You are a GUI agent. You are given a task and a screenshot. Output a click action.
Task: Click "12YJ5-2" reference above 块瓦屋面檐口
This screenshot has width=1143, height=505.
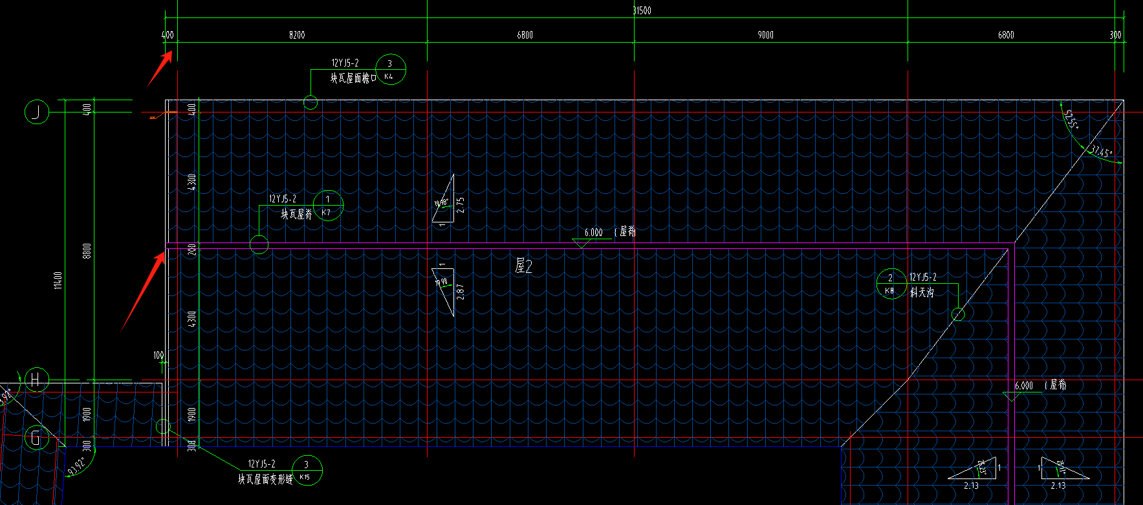345,63
